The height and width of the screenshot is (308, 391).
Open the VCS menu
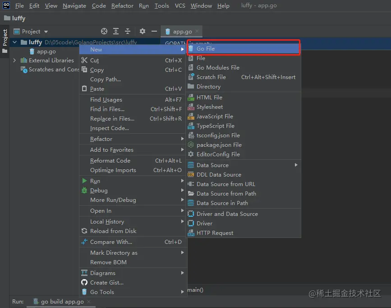(x=180, y=6)
